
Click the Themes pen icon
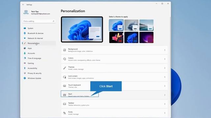(x=65, y=68)
